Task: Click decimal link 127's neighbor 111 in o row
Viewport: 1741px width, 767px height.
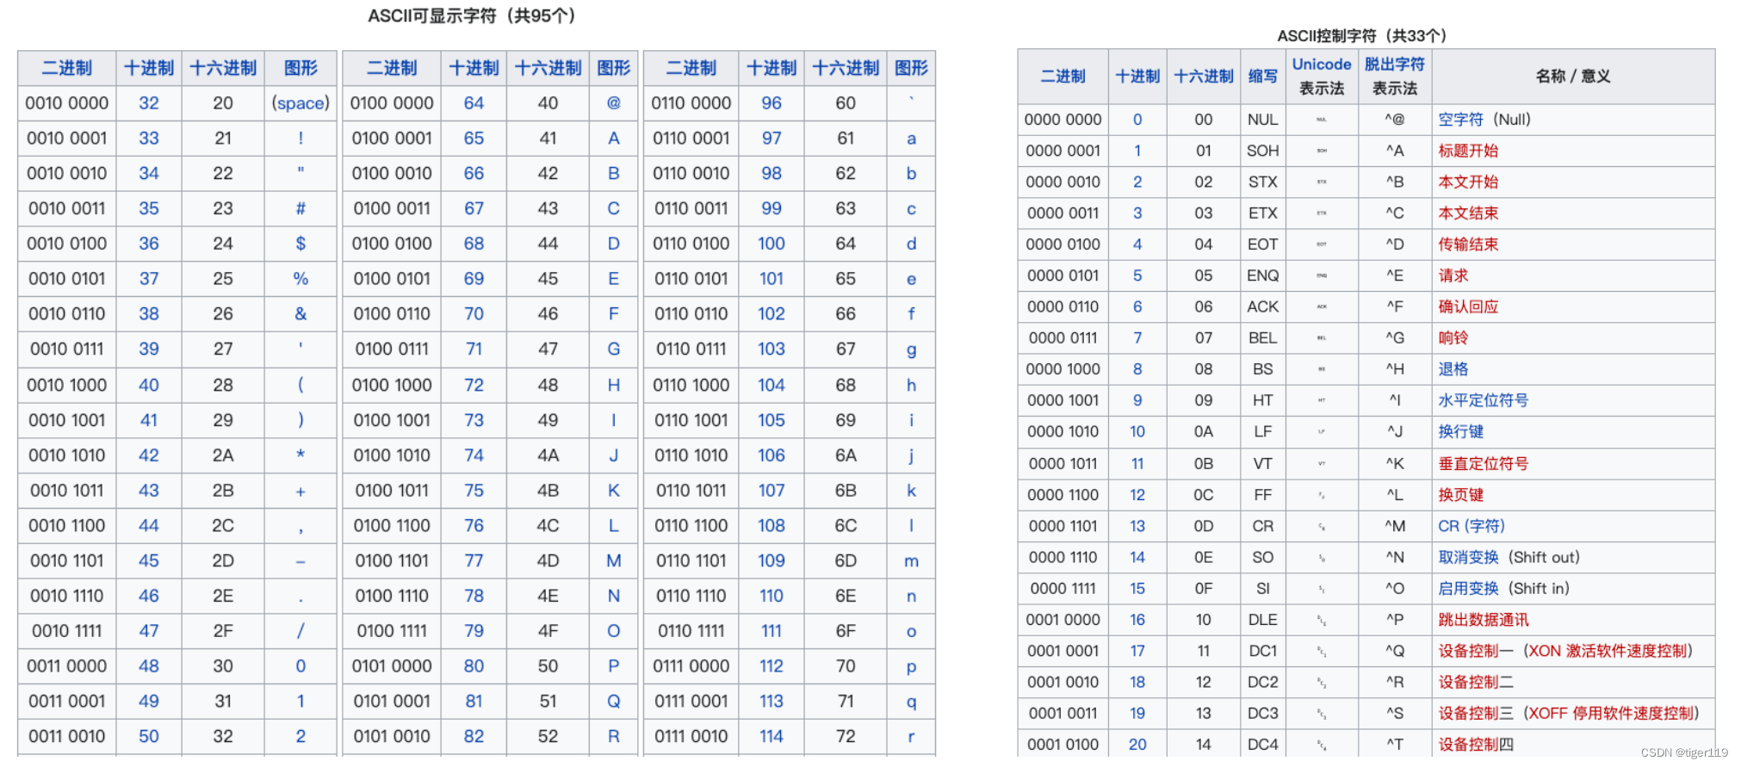Action: pyautogui.click(x=771, y=631)
